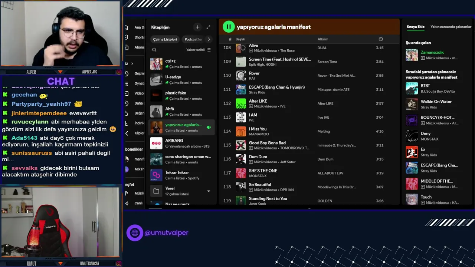Viewport: 475px width, 267px height.
Task: Open album link Screen Time
Action: [x=327, y=62]
